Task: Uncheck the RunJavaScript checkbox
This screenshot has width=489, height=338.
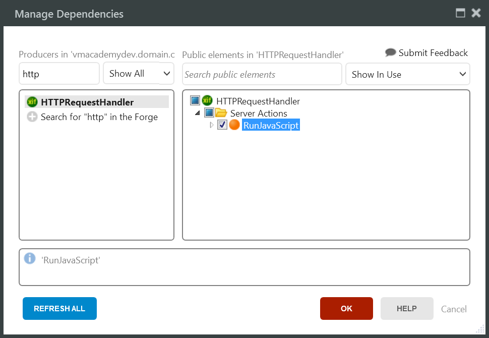Action: tap(222, 125)
